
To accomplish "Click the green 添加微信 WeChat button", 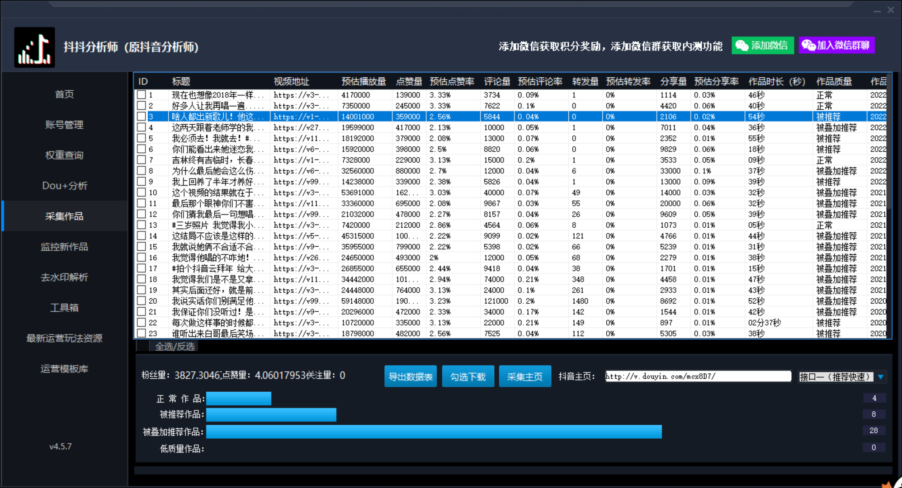I will 762,46.
